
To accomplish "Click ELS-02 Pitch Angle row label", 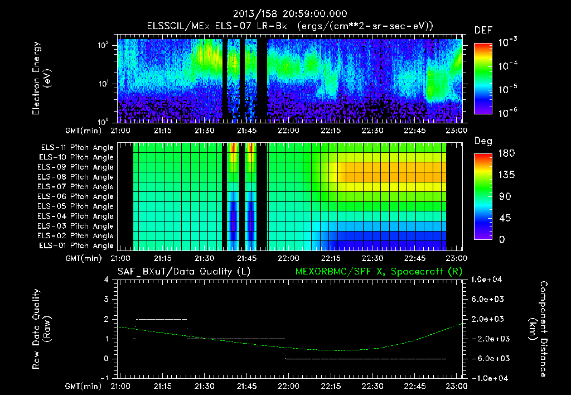I will [x=76, y=236].
